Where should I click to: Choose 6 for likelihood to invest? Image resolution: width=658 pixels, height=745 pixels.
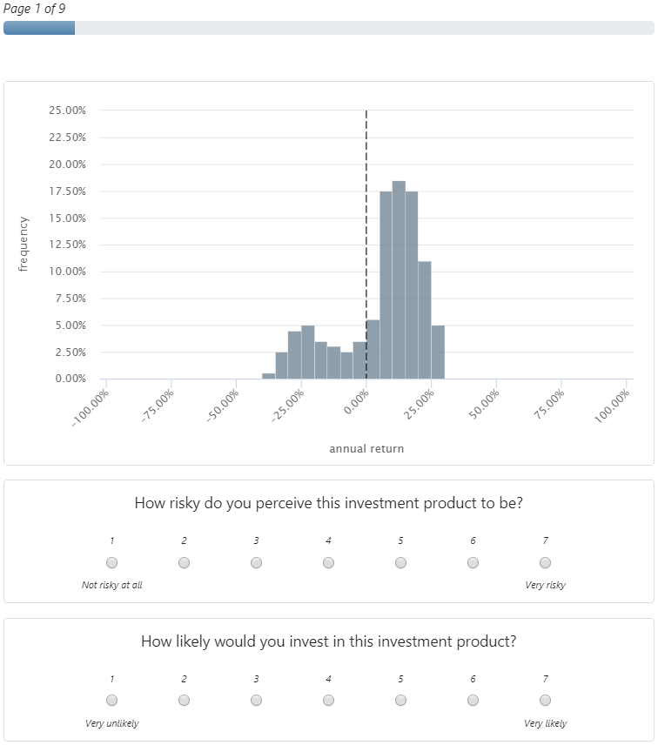point(473,700)
